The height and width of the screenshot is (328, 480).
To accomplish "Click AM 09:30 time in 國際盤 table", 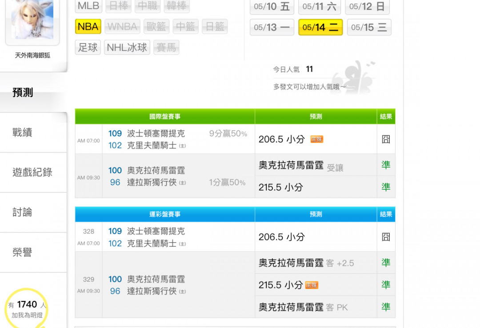I will pos(88,178).
